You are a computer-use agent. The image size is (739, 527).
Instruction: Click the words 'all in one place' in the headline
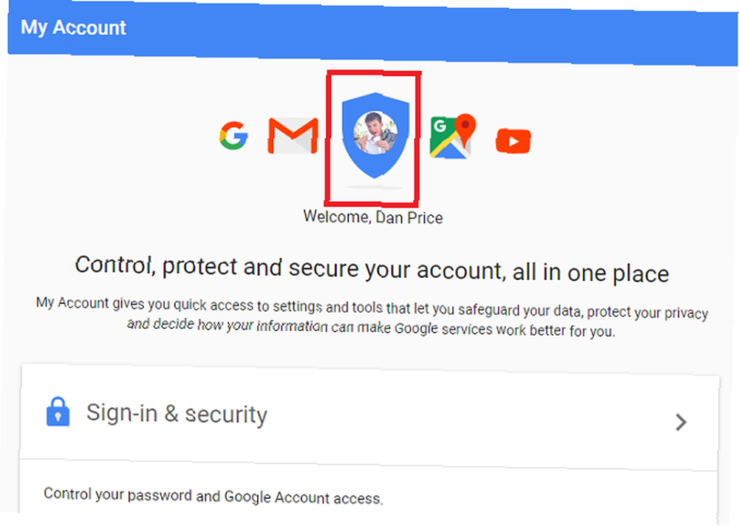tap(590, 273)
